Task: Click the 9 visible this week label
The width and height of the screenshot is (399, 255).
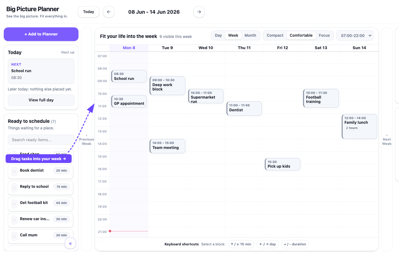Action: [176, 37]
